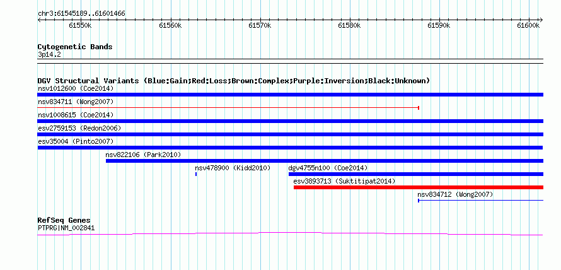The image size is (561, 270).
Task: Open the dgv4755n100 (Coe2014) label
Action: [x=328, y=168]
